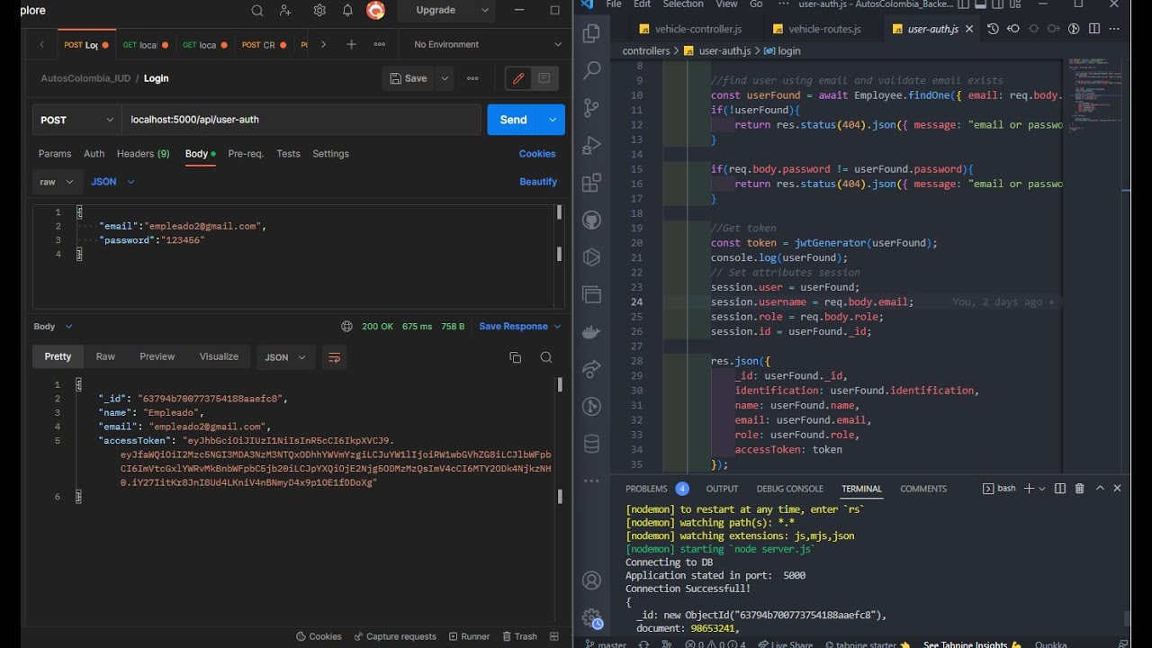The width and height of the screenshot is (1152, 648).
Task: Switch to DEBUG CONSOLE panel tab
Action: point(789,489)
